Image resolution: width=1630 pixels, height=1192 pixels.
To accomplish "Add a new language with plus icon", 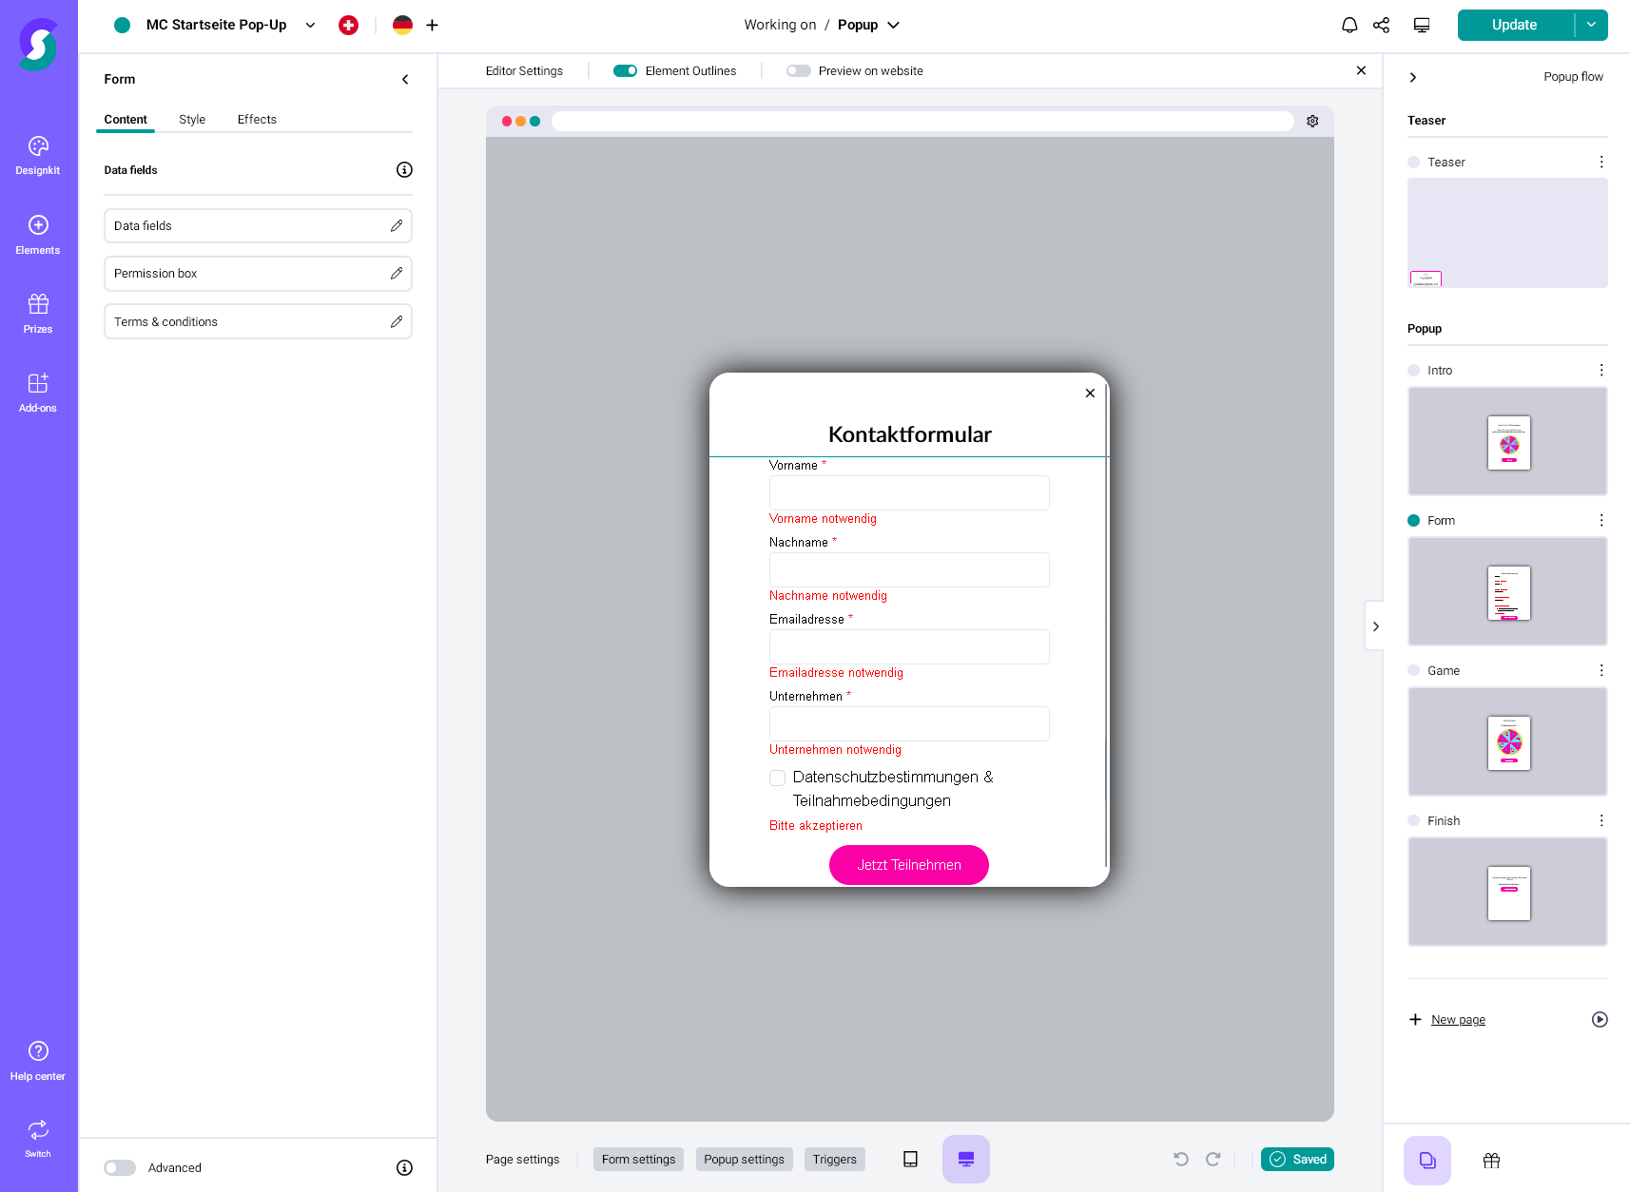I will coord(432,26).
